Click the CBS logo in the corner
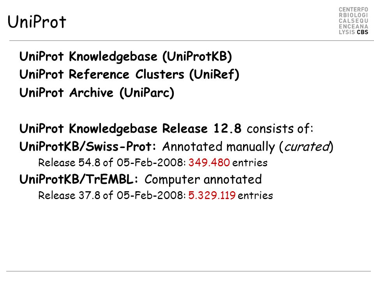Screen dimensions: 374x281 [x=353, y=21]
